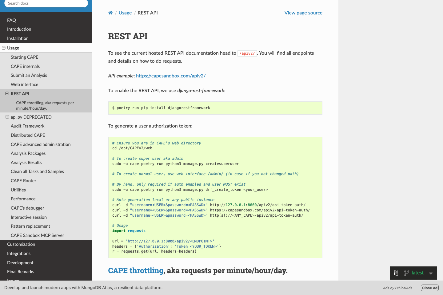443x295 pixels.
Task: Click the git branch icon near latest
Action: [407, 273]
